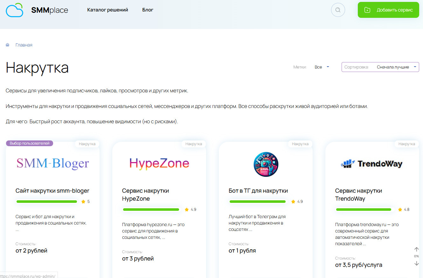Click the Выбор пользователей badge
The width and height of the screenshot is (423, 278).
coord(30,143)
